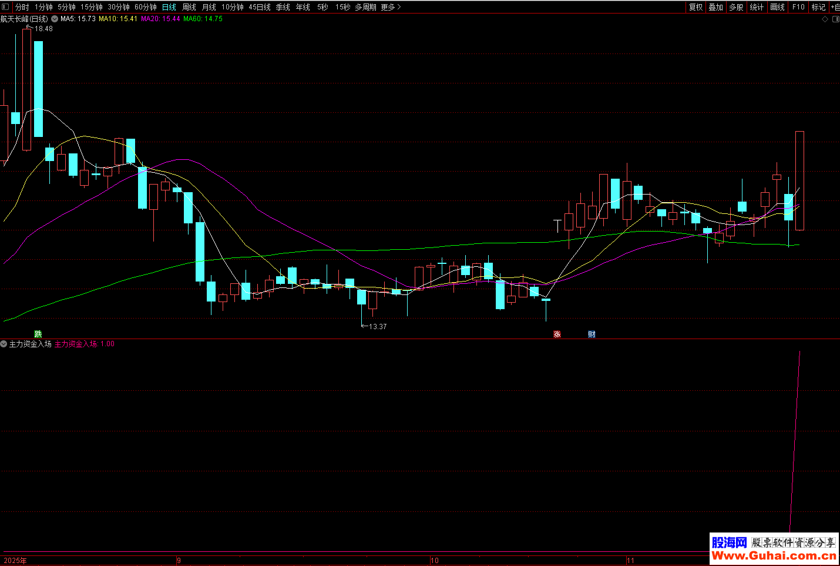Switch to the 周线 weekly period tab
The image size is (840, 566).
(189, 7)
